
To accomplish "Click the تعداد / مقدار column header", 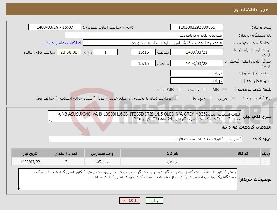I will click(66, 153).
